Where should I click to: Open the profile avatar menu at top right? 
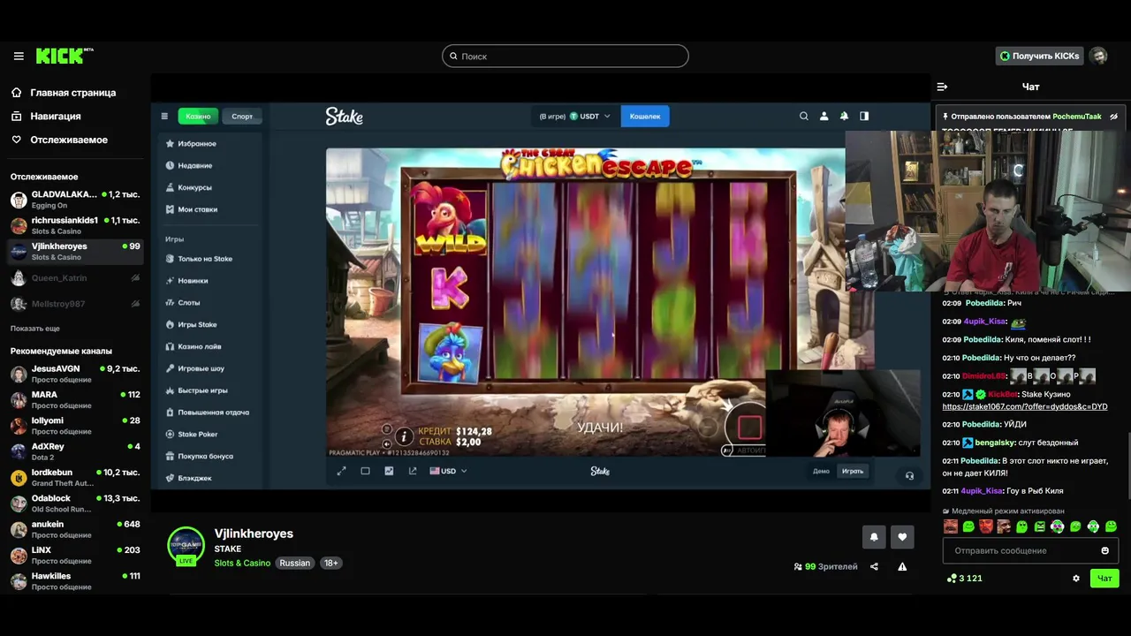pyautogui.click(x=1098, y=56)
